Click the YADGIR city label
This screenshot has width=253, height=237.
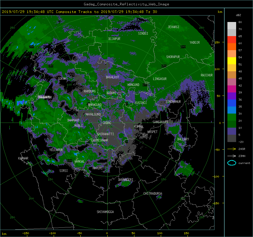click(x=195, y=43)
